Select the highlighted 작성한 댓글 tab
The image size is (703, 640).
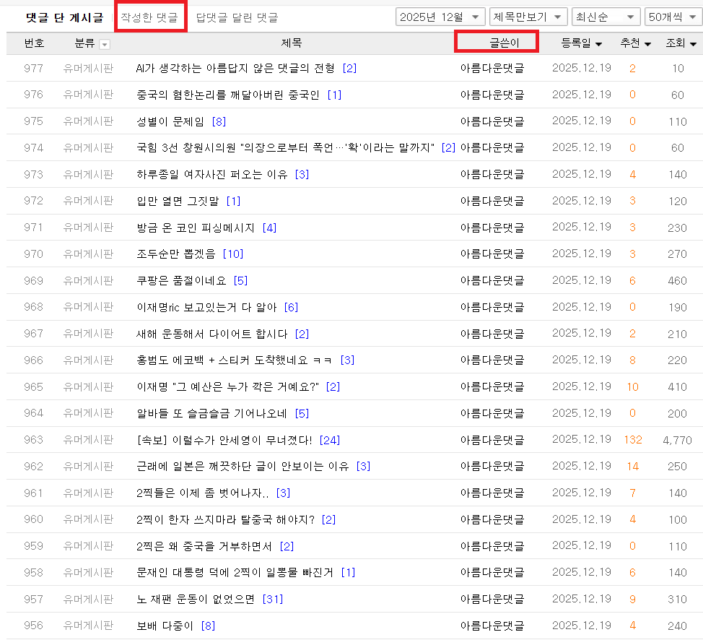[150, 16]
